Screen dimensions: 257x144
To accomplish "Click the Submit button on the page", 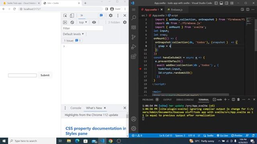I will coord(45,75).
